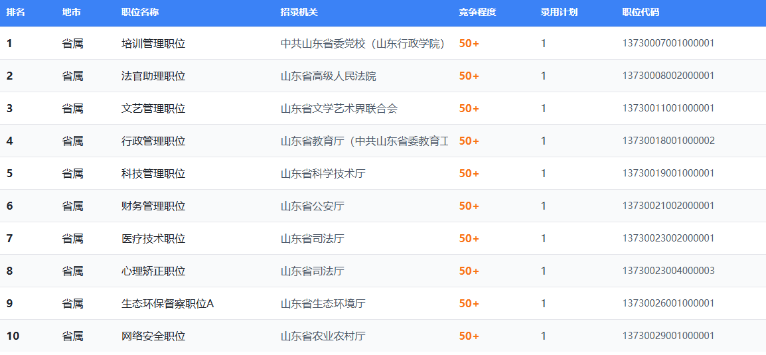
Task: Click the 行政管理职位 position name
Action: point(153,141)
